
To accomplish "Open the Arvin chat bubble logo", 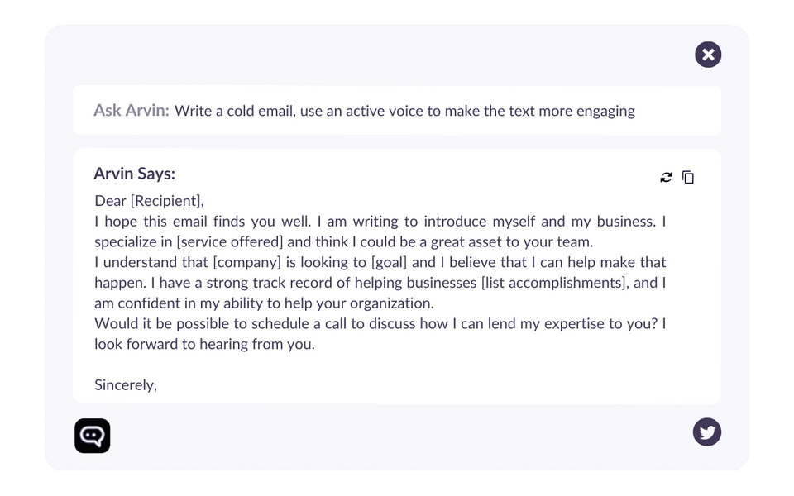I will [92, 436].
